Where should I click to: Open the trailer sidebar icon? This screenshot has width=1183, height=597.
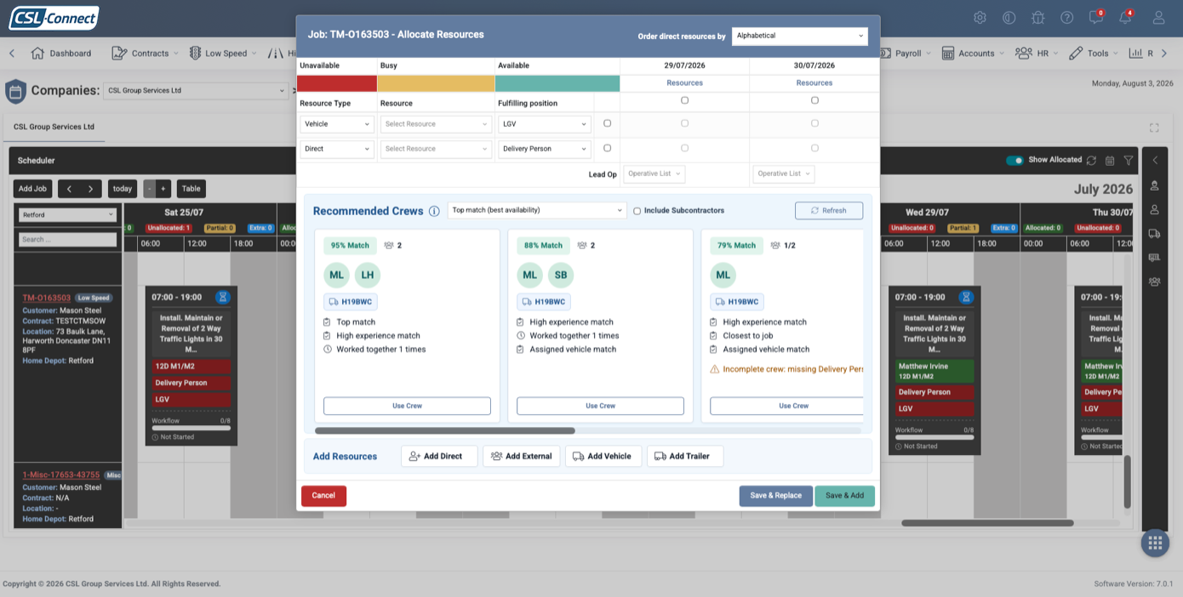(x=1155, y=257)
